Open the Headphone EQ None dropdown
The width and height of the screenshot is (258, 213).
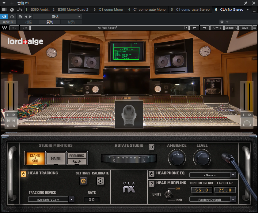coord(213,175)
